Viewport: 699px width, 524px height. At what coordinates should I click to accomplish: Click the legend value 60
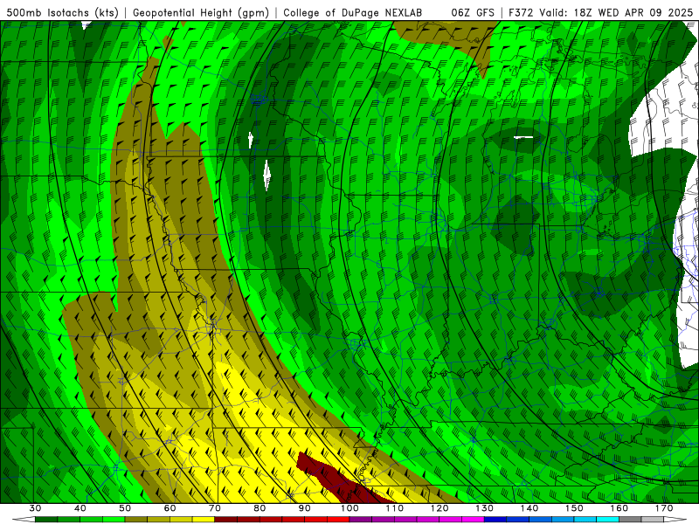click(170, 508)
